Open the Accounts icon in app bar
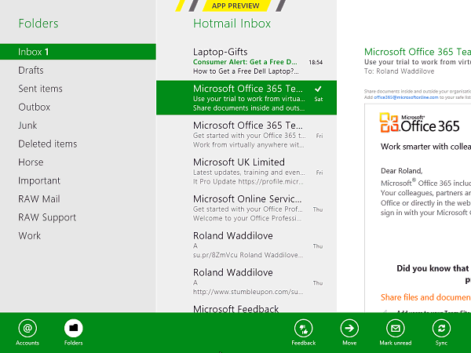The image size is (471, 353). click(x=27, y=329)
